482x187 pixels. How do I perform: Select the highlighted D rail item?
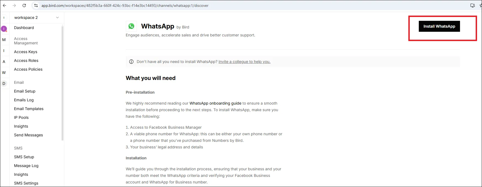tap(4, 84)
